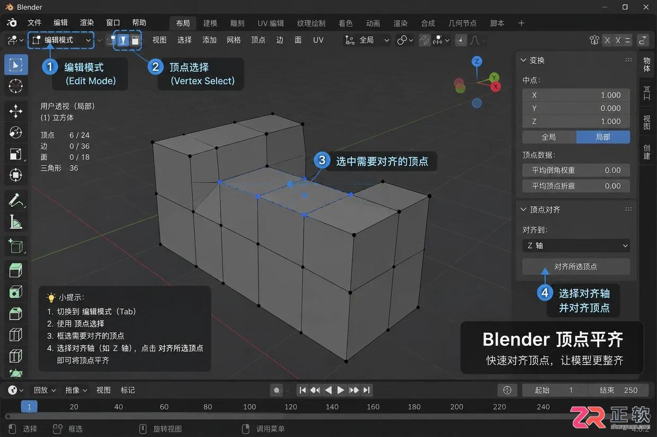The image size is (657, 437).
Task: Open the 拖像 keying dropdown
Action: coord(76,390)
